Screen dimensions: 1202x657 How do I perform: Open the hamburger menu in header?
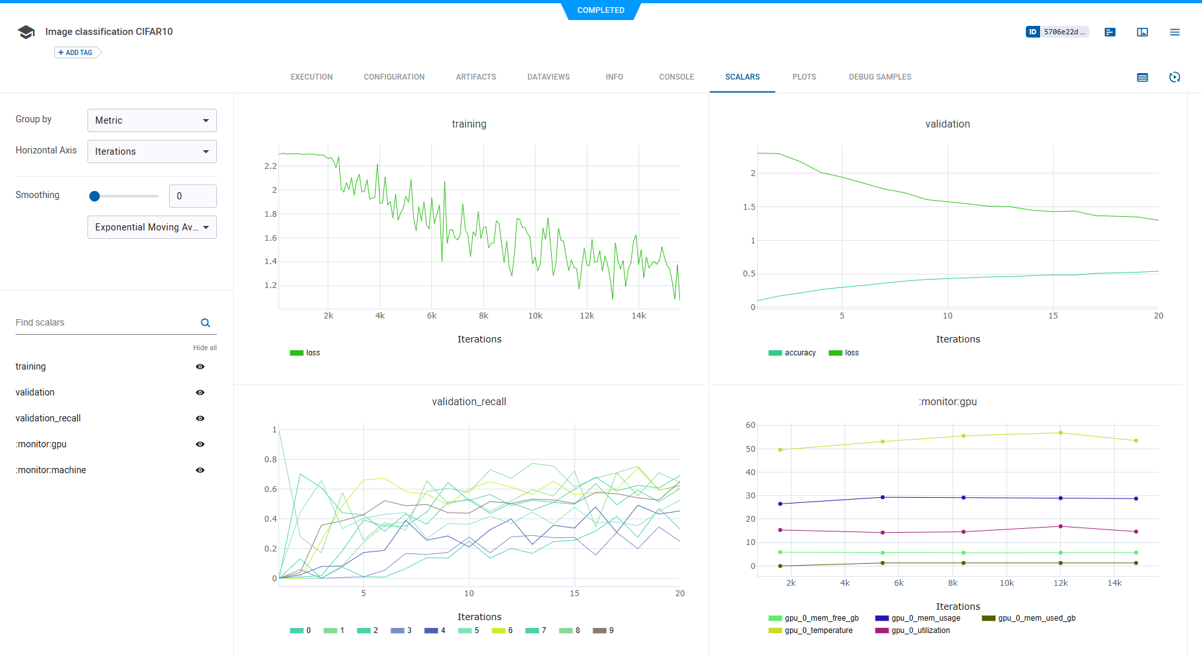(x=1175, y=32)
